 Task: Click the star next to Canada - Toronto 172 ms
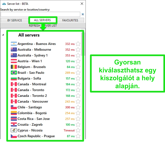[78, 90]
